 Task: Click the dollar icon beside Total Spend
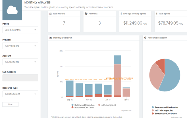pos(157,14)
